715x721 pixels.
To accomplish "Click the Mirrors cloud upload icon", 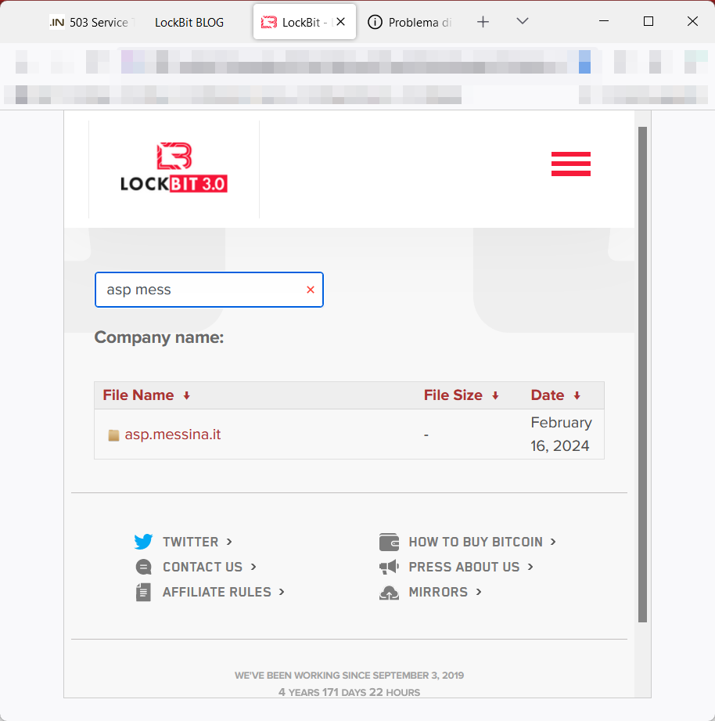I will click(389, 593).
